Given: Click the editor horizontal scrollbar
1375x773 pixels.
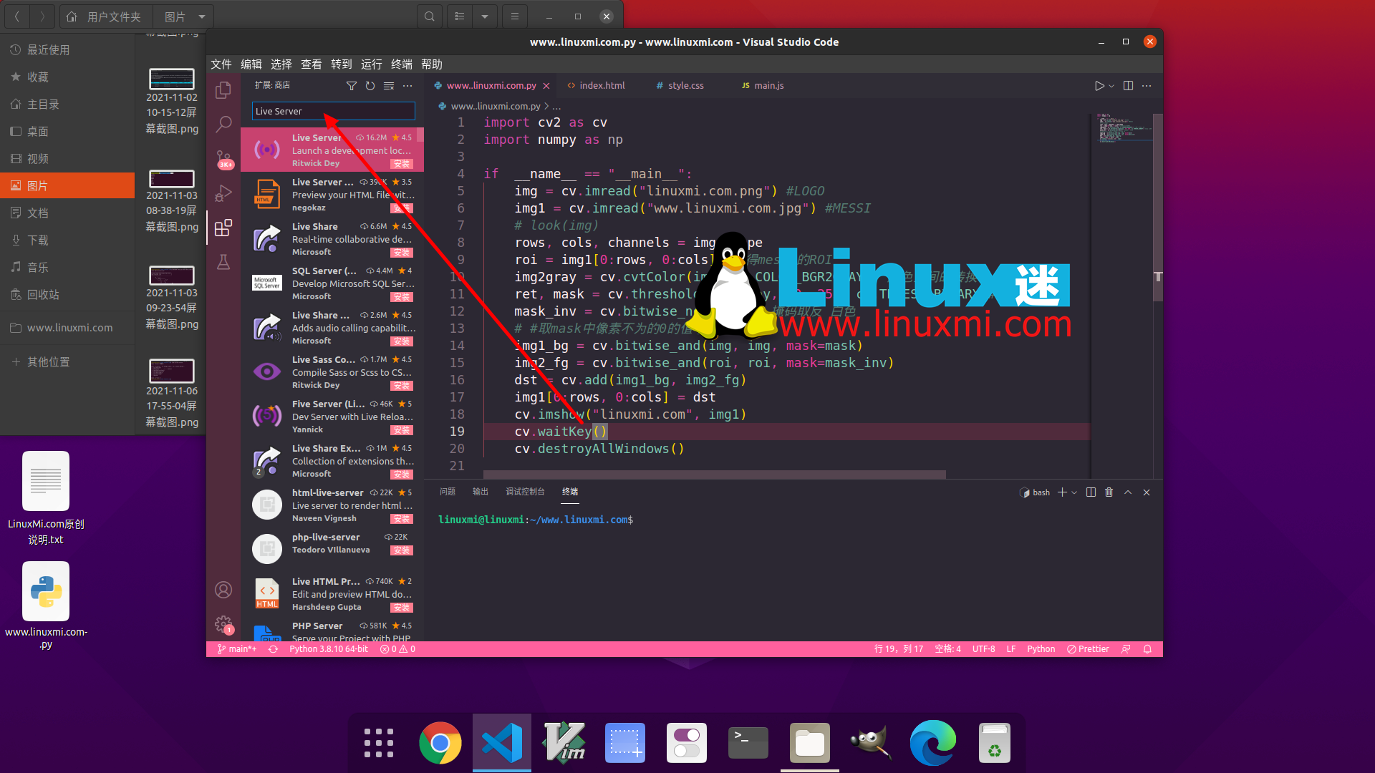Looking at the screenshot, I should (714, 475).
